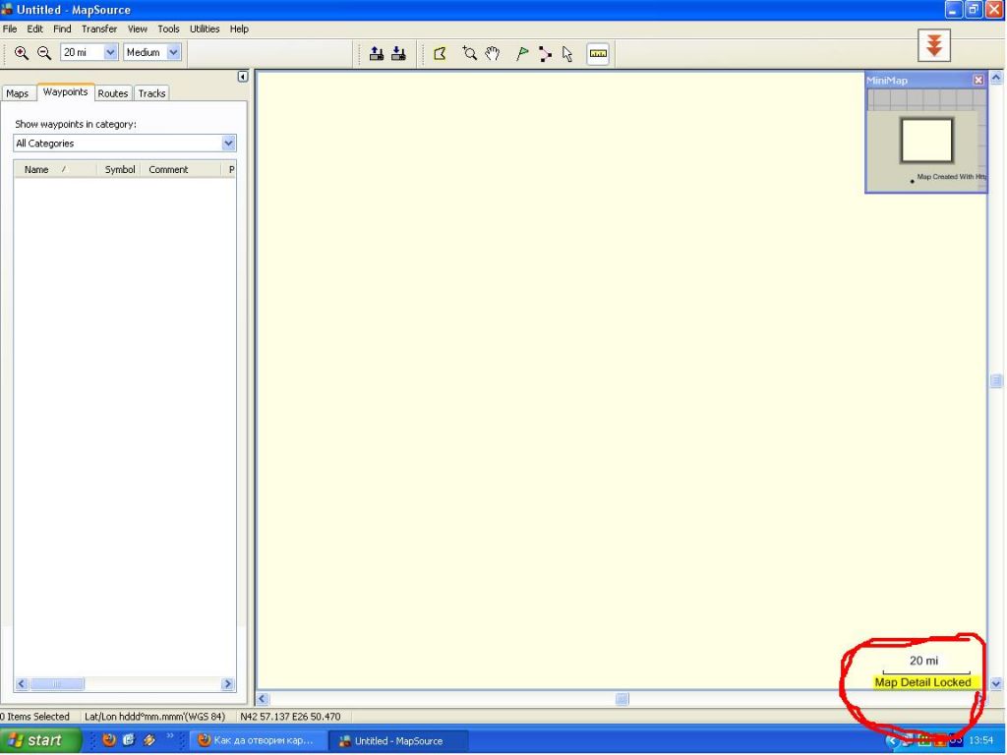Select the Hand pan tool
This screenshot has width=1007, height=755.
click(x=493, y=54)
